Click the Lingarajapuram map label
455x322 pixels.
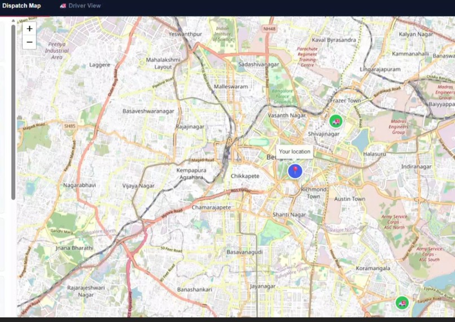[x=380, y=69]
